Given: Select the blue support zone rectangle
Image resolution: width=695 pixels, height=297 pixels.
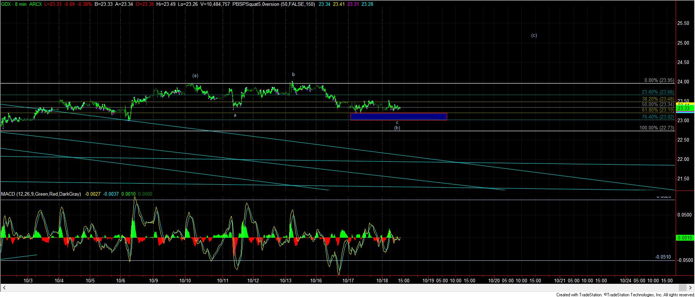Looking at the screenshot, I should coord(399,116).
